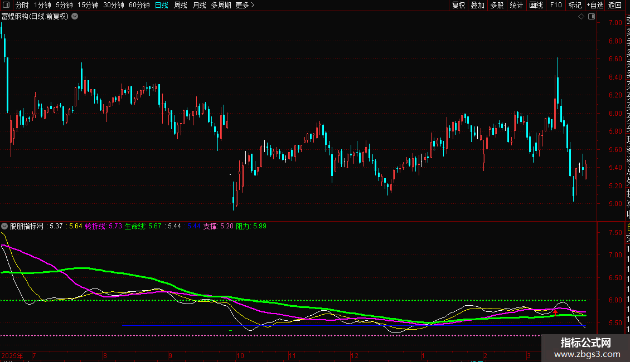
Task: Click the 支撑: 5.20 support label
Action: tap(218, 226)
